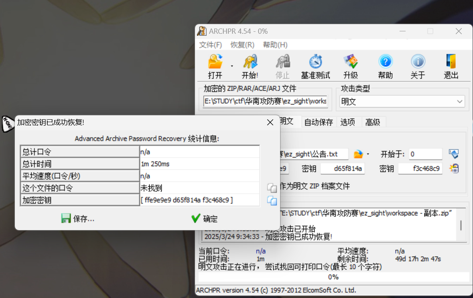Screen dimensions: 473x298
Task: Select the 未找到 password value cell
Action: point(199,188)
